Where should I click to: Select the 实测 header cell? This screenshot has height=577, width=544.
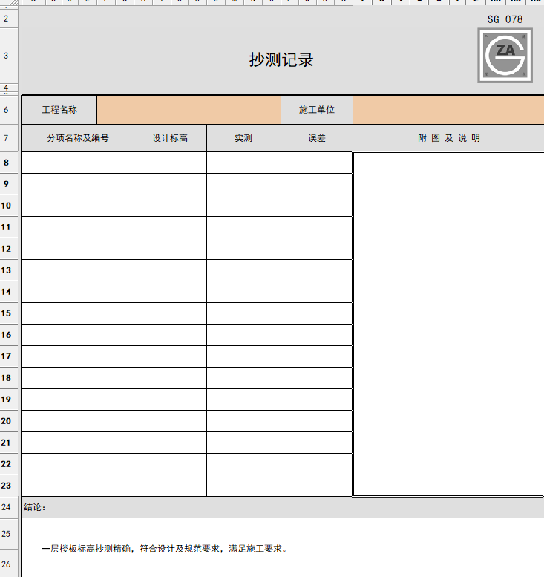point(243,138)
